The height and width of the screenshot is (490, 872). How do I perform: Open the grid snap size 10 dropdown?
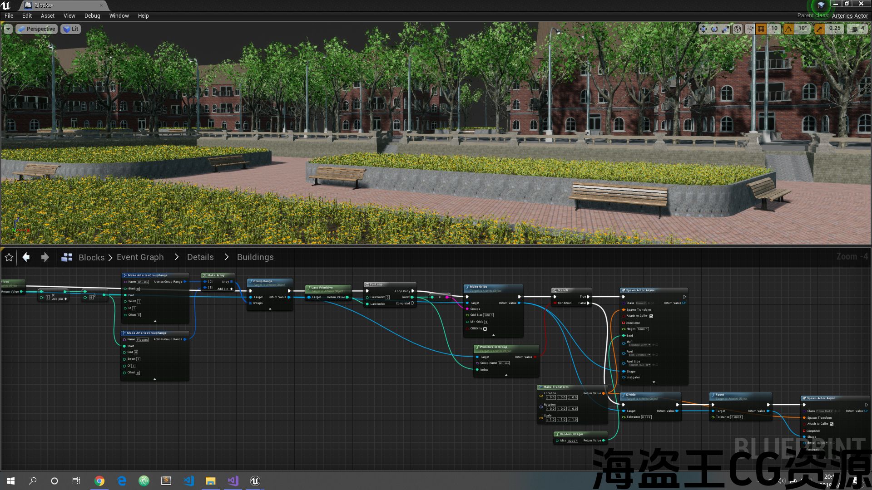coord(774,29)
